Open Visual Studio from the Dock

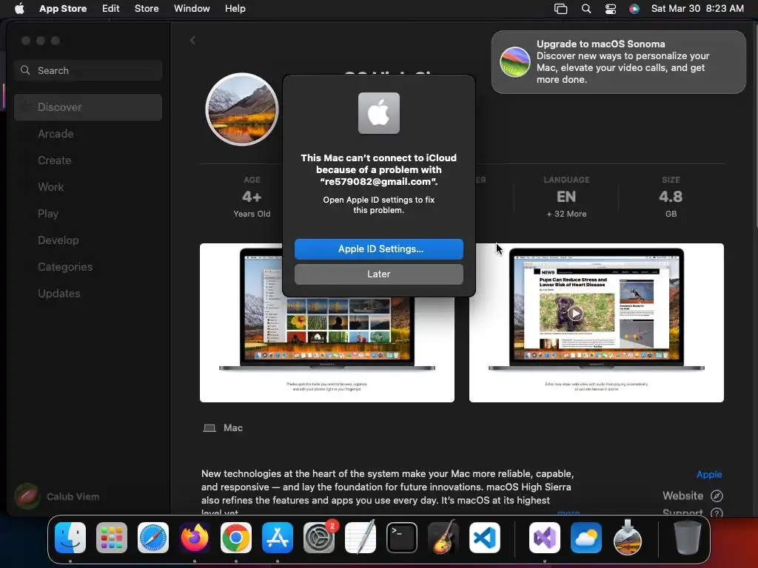coord(545,538)
